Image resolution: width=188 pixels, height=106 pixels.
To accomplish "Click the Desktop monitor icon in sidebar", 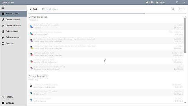I will [x=3, y=43].
